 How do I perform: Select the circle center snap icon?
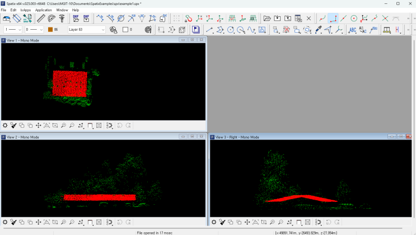click(x=354, y=19)
